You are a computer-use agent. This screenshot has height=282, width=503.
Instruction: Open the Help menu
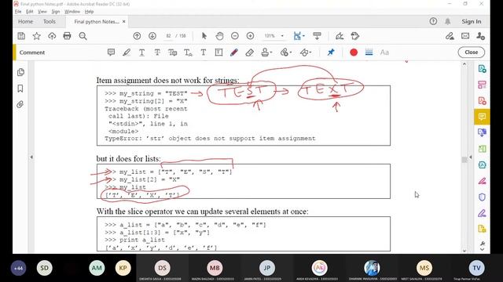[89, 12]
